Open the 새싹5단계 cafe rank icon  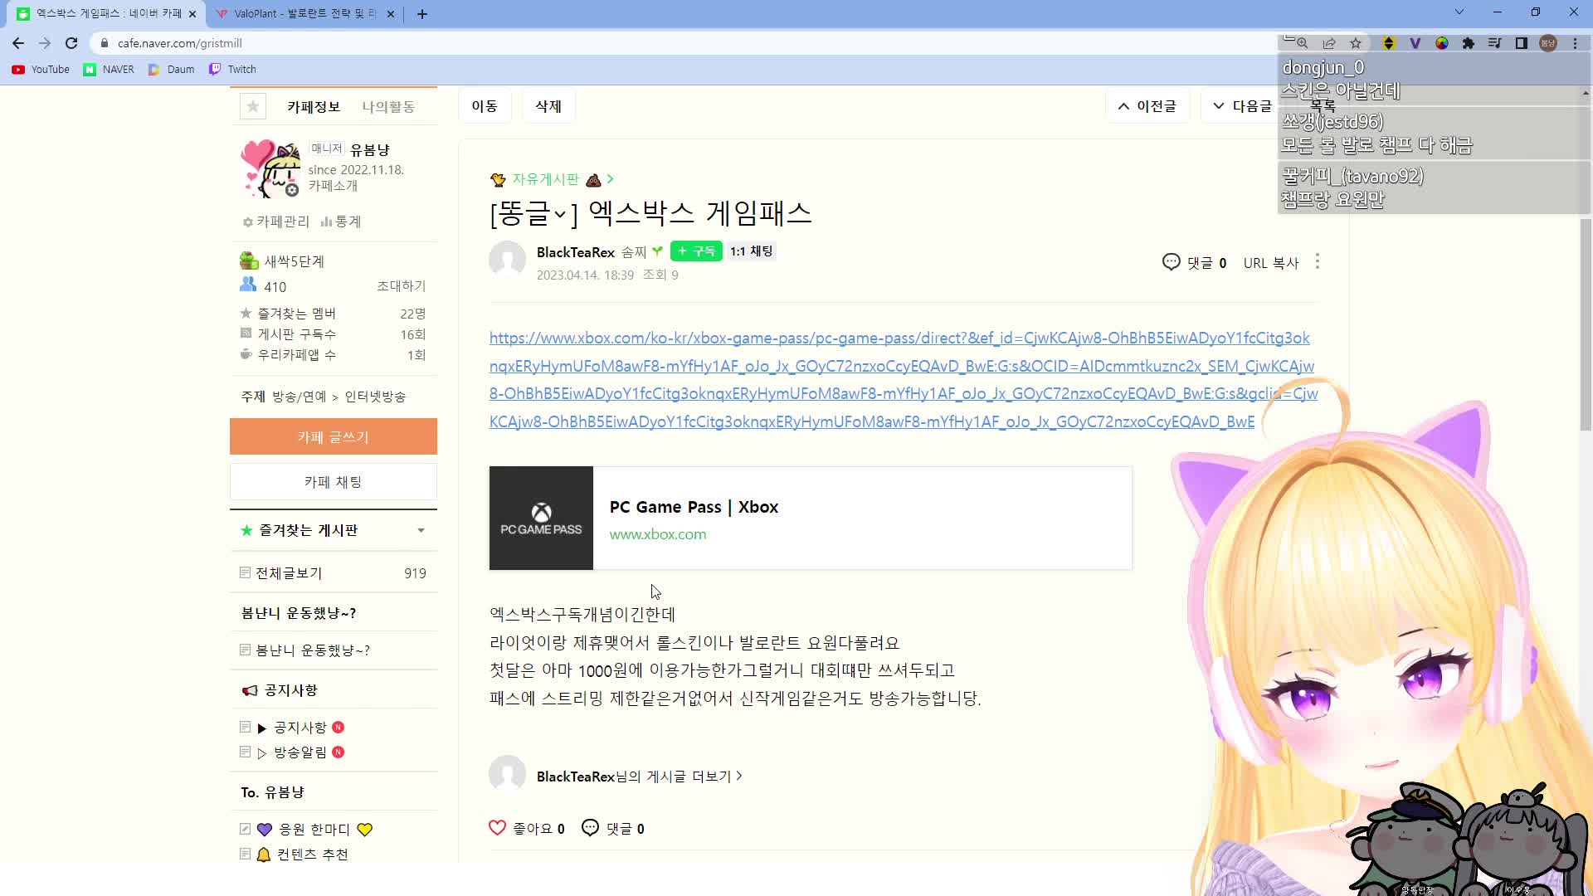[249, 261]
